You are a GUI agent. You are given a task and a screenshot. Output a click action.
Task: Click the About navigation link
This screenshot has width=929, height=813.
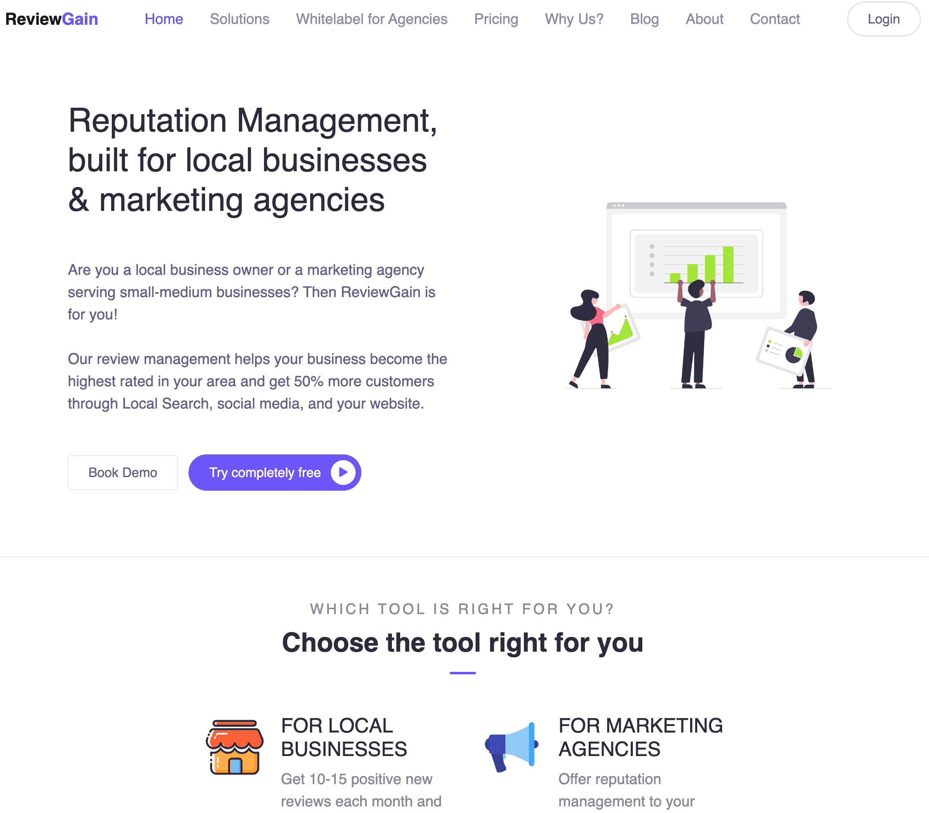click(x=703, y=18)
